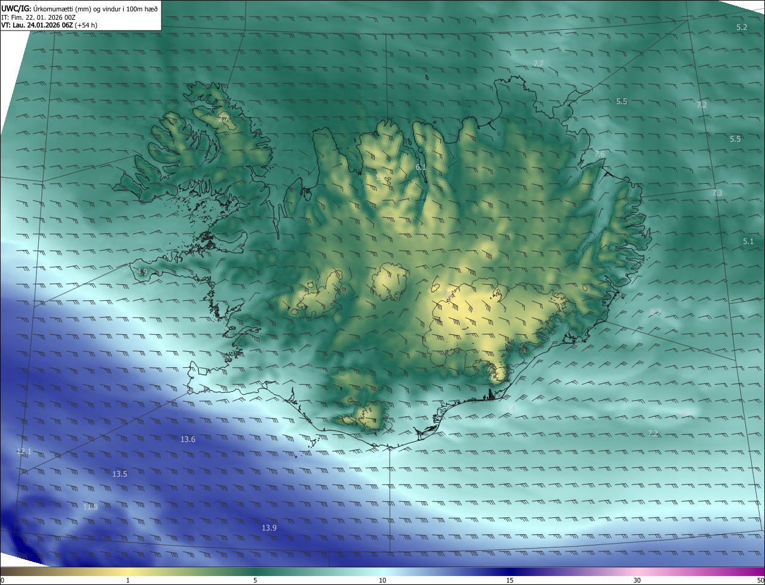Click the colorbar tick label 0

[x=2, y=580]
